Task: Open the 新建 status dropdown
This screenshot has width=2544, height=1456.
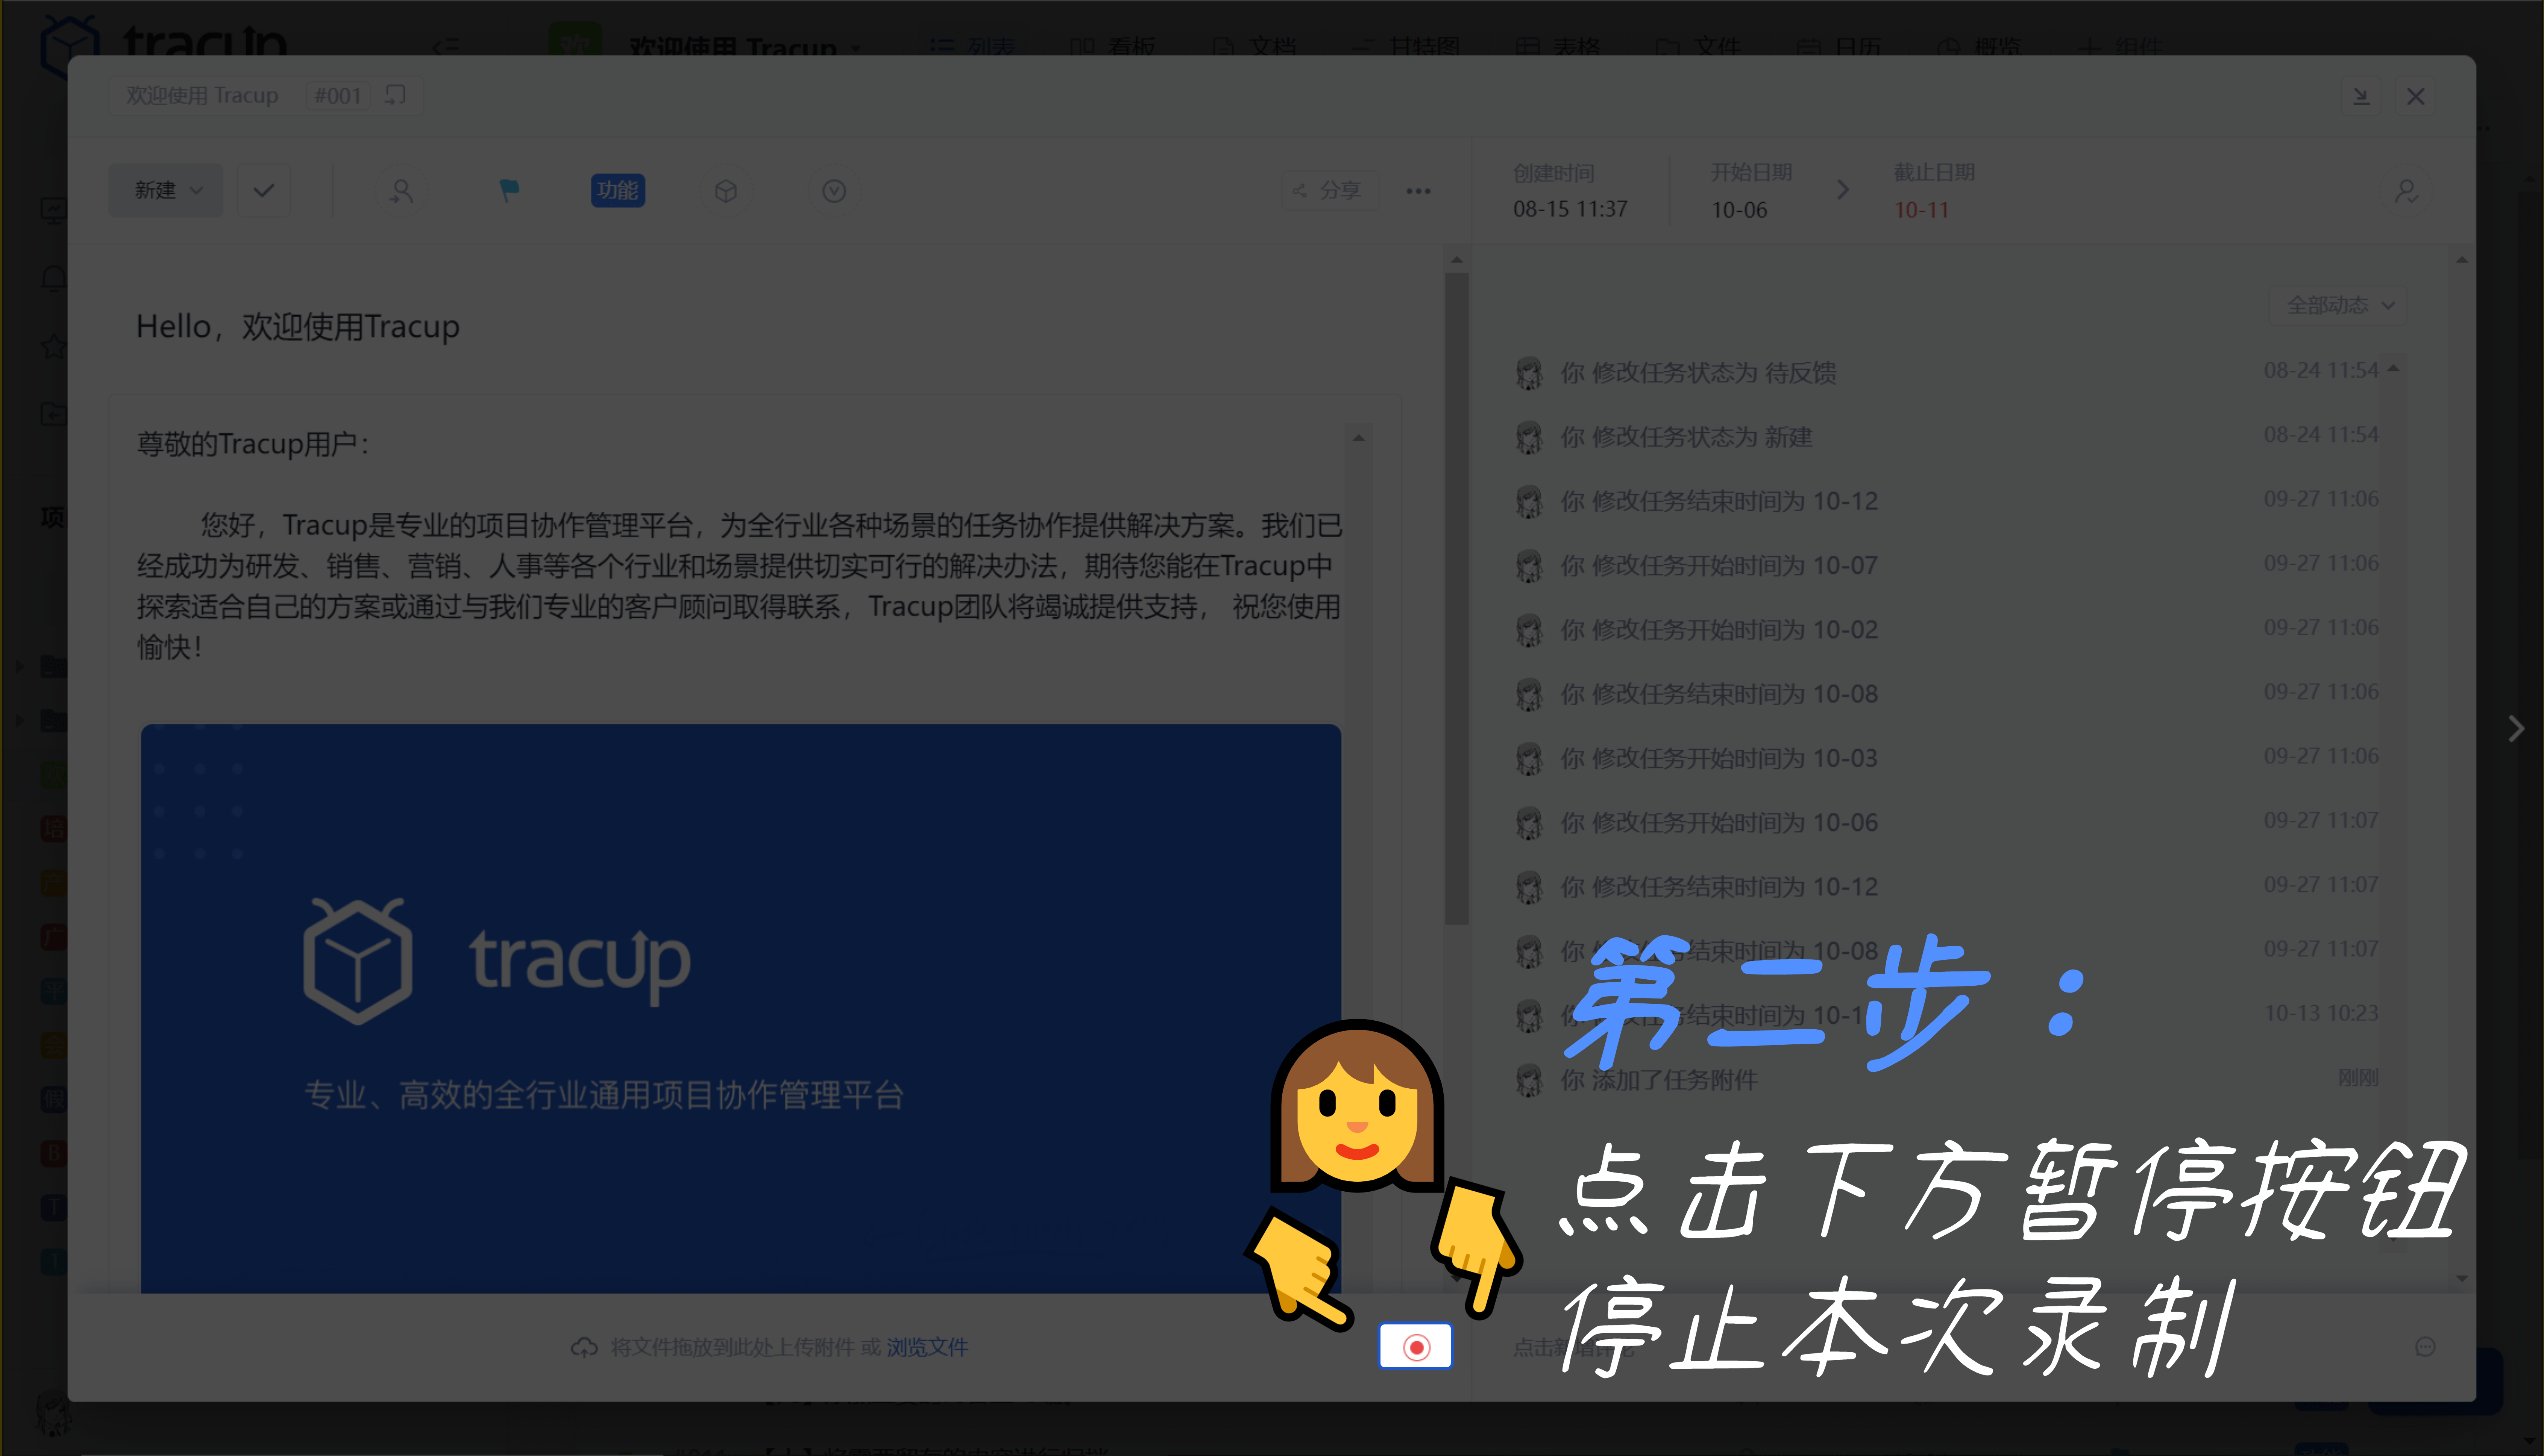Action: 166,190
